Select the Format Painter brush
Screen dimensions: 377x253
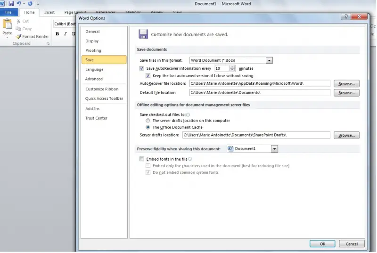(x=18, y=37)
